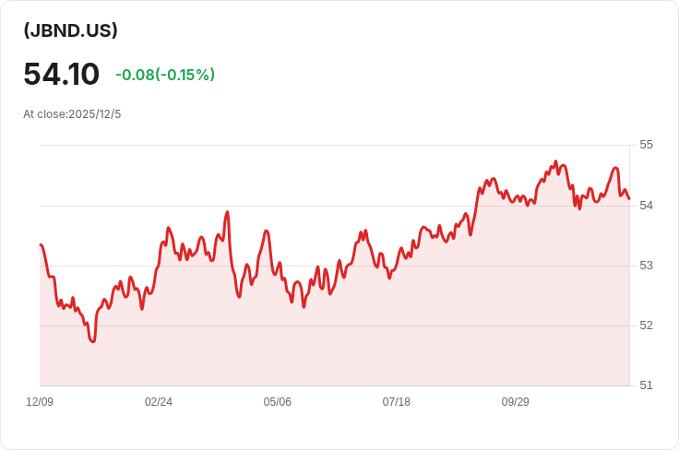Screen dimensions: 679x450
Task: Click the rightmost end of the price line
Action: pyautogui.click(x=629, y=198)
